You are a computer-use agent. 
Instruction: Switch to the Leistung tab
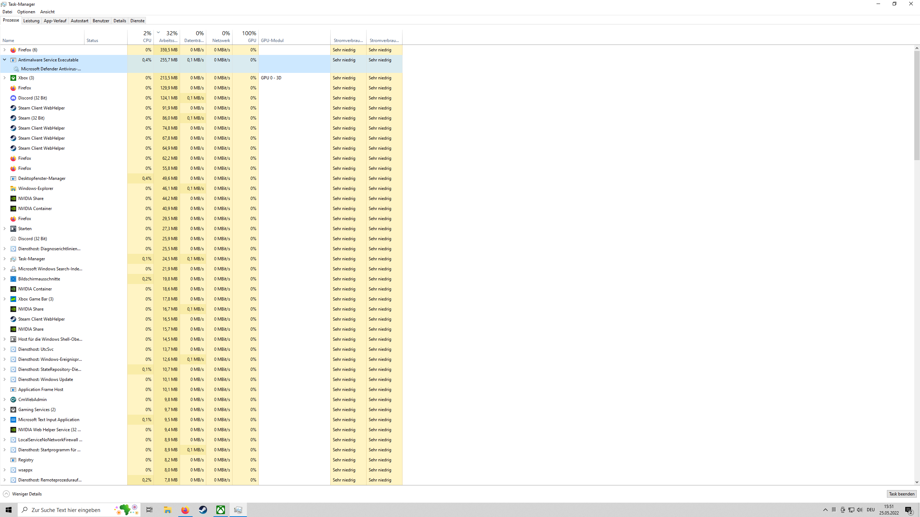(x=31, y=21)
